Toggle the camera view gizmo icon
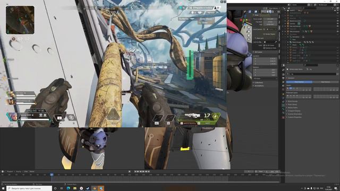 pos(249,36)
